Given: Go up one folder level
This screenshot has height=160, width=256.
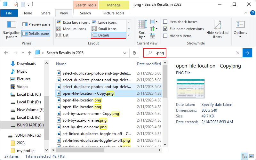Looking at the screenshot, I should (x=30, y=53).
